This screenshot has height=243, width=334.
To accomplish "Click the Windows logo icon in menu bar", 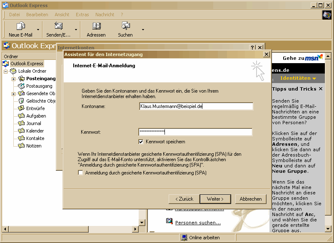I will point(327,15).
